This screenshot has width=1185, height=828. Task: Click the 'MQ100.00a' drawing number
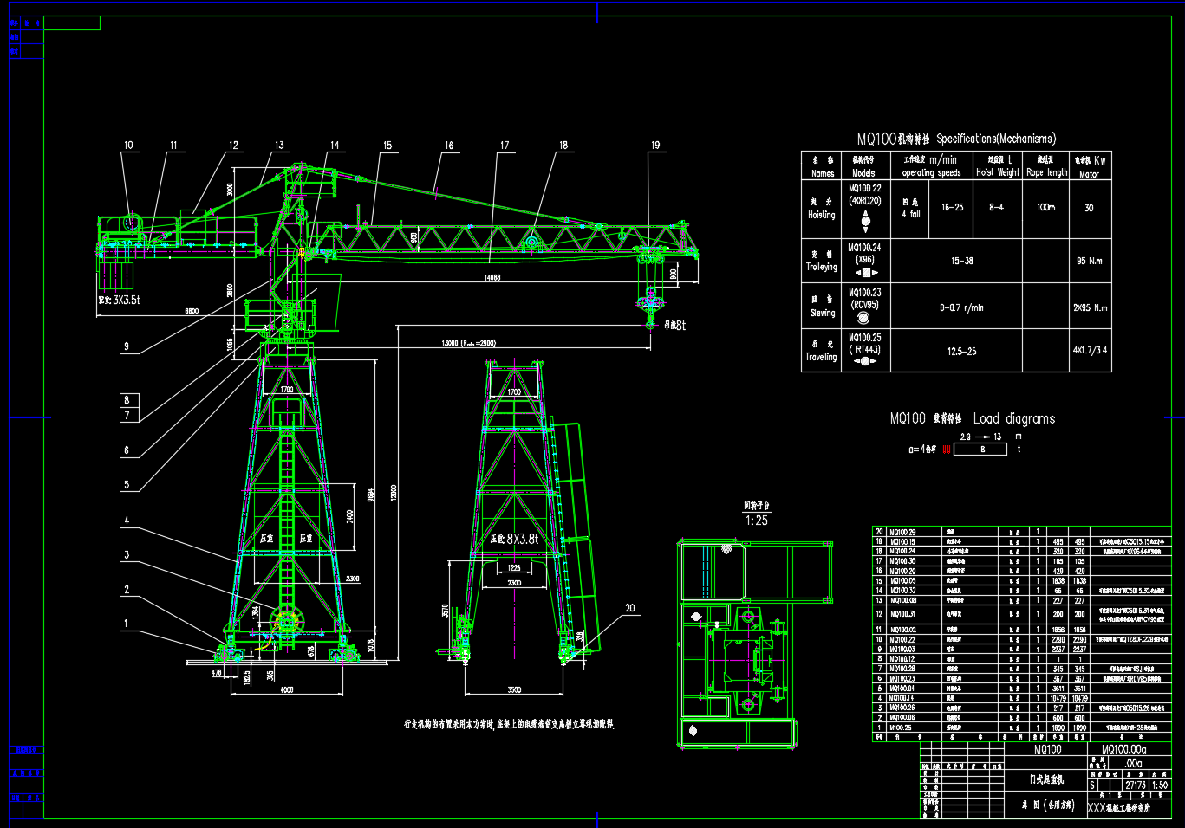(x=1124, y=750)
